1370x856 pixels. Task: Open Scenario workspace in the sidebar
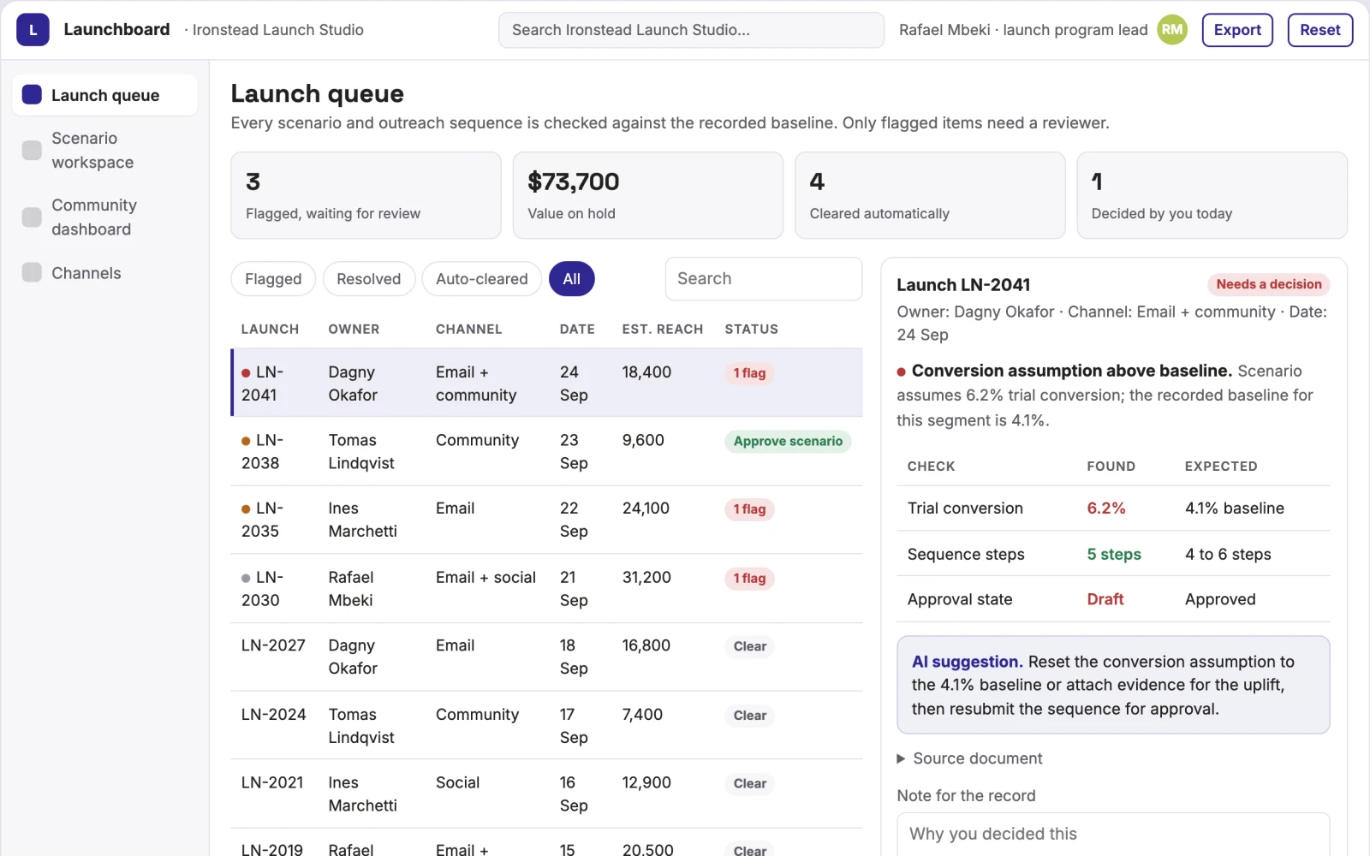104,150
